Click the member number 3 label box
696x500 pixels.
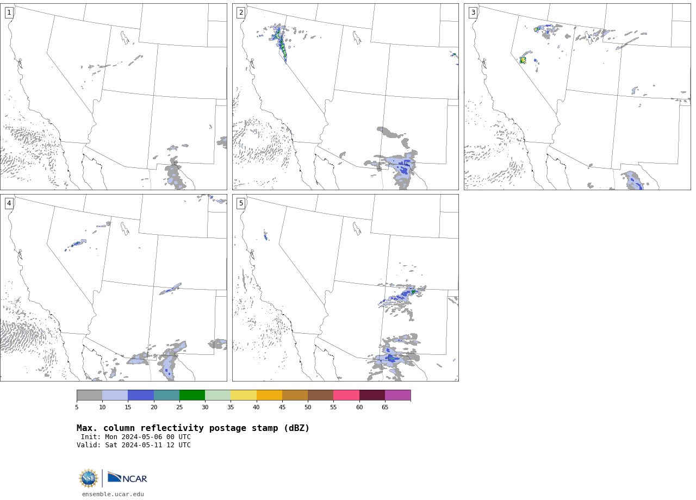coord(473,12)
